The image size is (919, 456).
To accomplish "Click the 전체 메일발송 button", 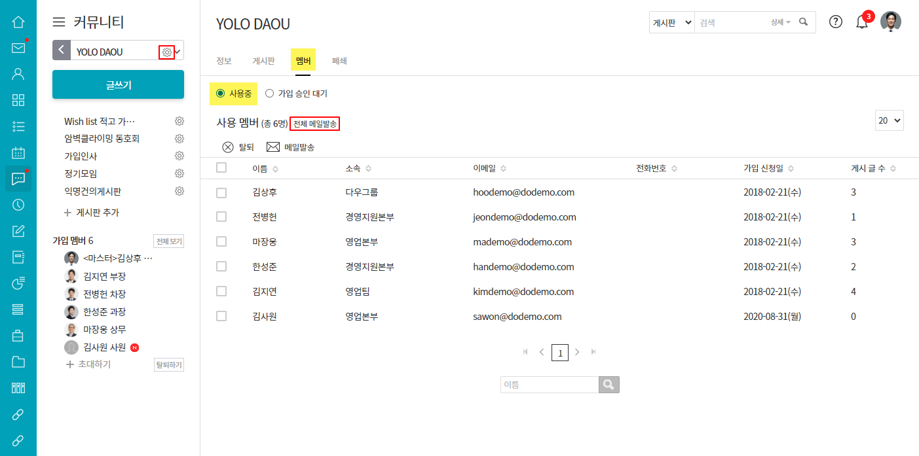I will pyautogui.click(x=314, y=124).
